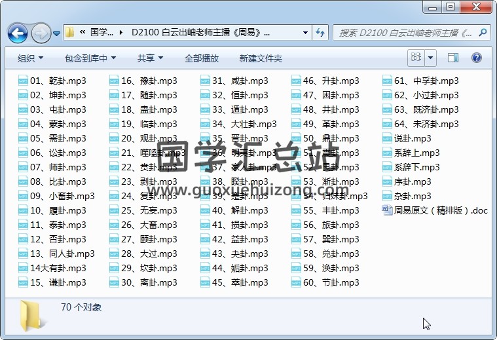Click the change view icon button
Screen dimensions: 497x340
point(416,58)
